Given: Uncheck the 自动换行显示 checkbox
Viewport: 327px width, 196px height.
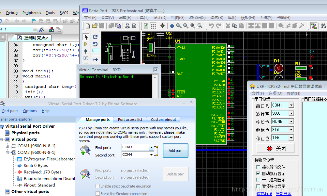Looking at the screenshot, I should 259,173.
